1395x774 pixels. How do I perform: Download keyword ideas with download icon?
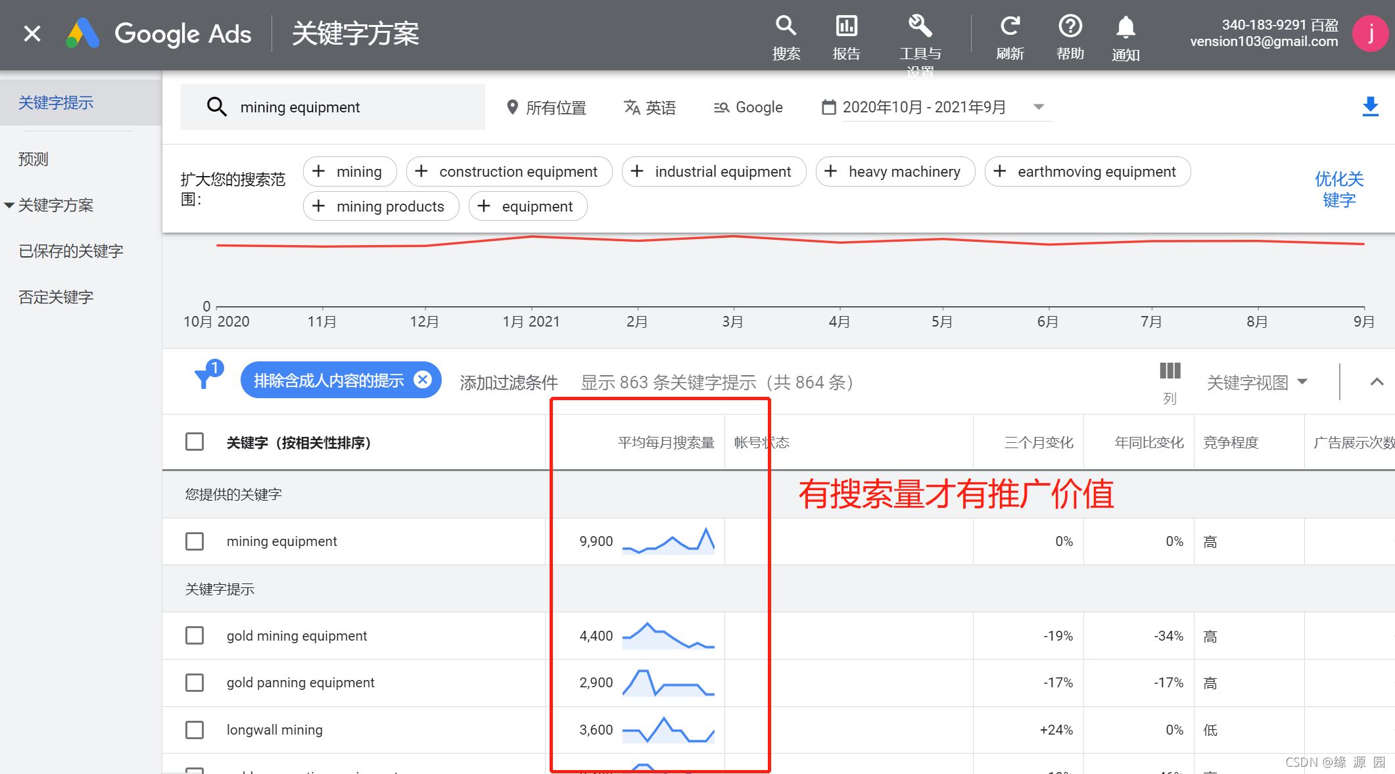(x=1370, y=106)
